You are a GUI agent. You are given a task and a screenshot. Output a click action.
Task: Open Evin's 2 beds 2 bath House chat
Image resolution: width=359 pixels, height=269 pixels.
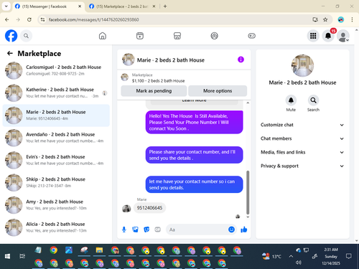(x=56, y=160)
